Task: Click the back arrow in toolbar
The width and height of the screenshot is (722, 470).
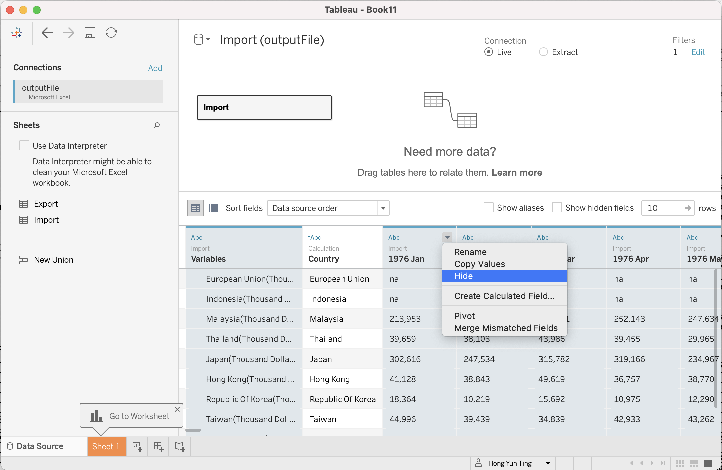Action: point(47,33)
